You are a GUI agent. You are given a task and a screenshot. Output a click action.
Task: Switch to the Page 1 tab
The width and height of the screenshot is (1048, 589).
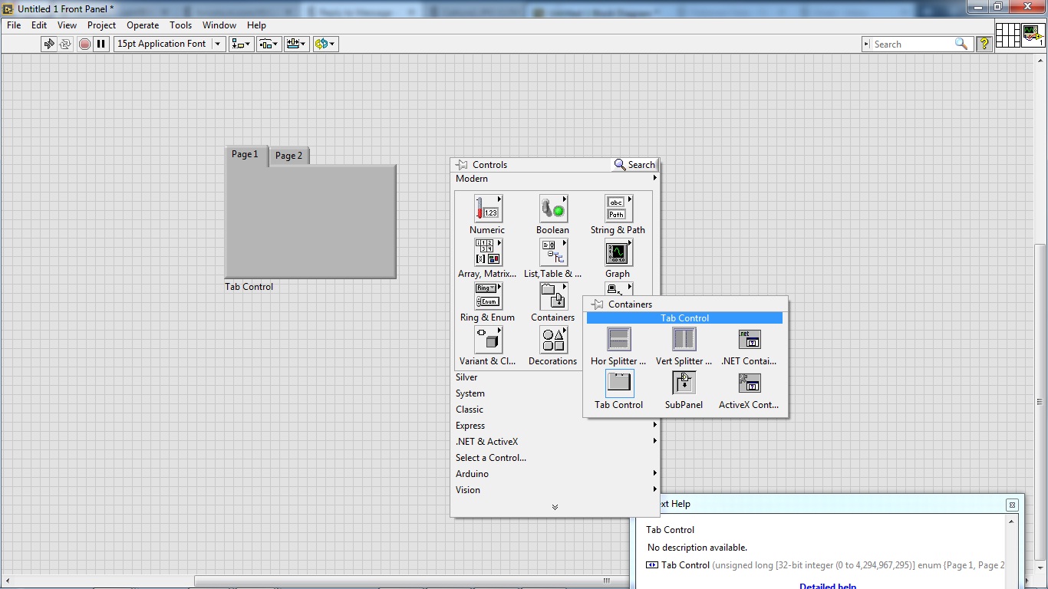pos(246,154)
